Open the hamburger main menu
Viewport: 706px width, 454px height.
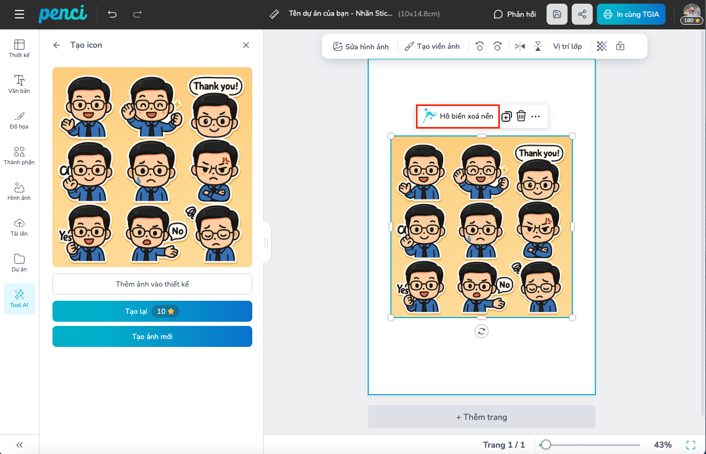coord(19,14)
